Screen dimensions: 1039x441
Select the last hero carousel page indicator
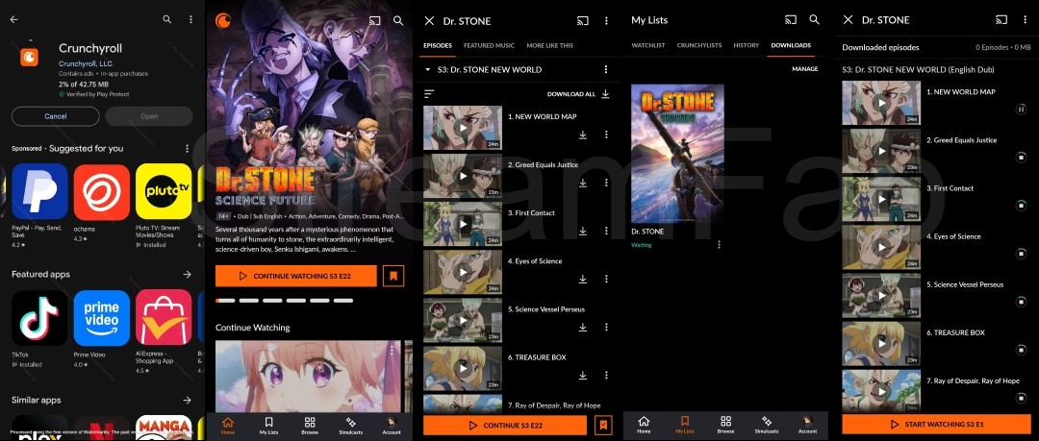[x=343, y=301]
